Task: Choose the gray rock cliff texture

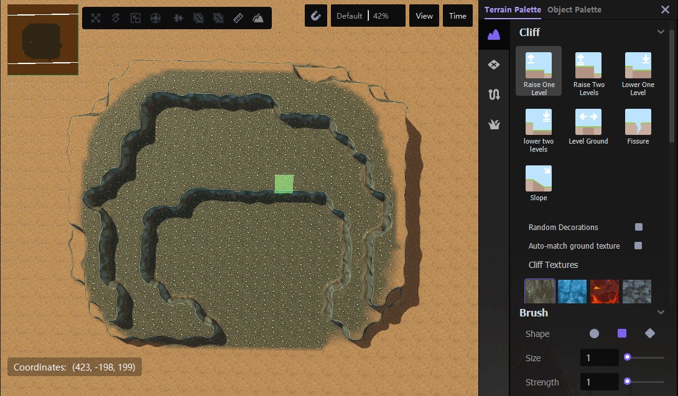Action: click(x=540, y=291)
